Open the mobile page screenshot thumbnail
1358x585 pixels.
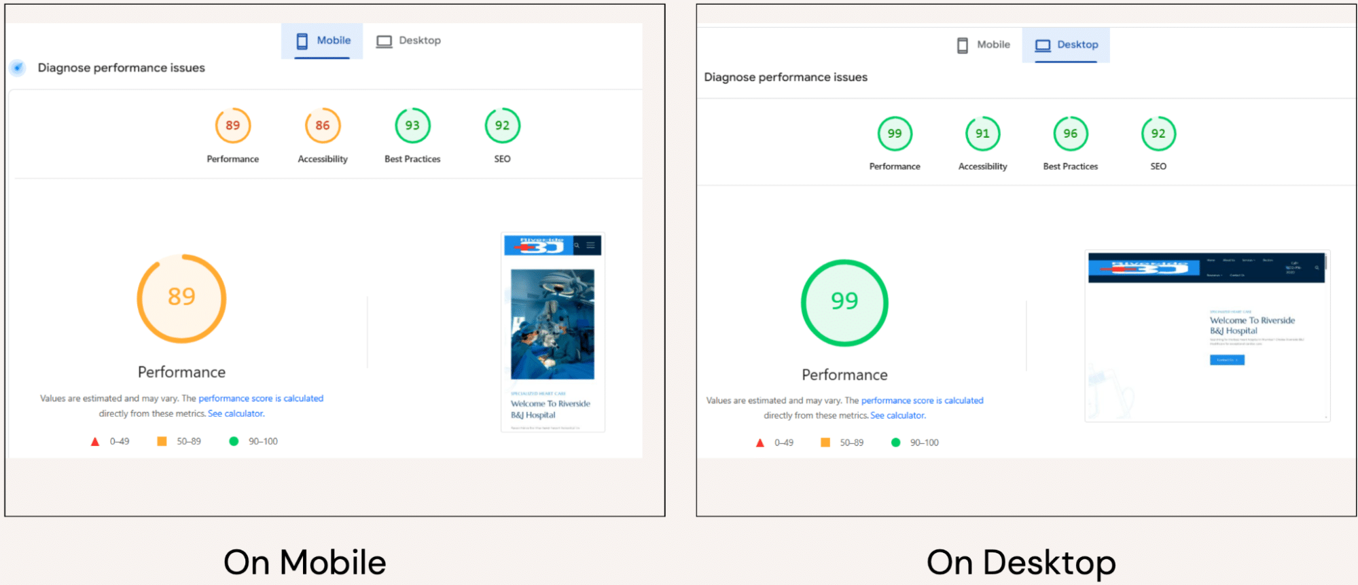(x=552, y=333)
